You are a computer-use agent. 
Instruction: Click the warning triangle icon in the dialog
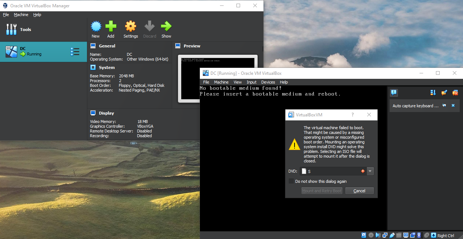pos(294,144)
